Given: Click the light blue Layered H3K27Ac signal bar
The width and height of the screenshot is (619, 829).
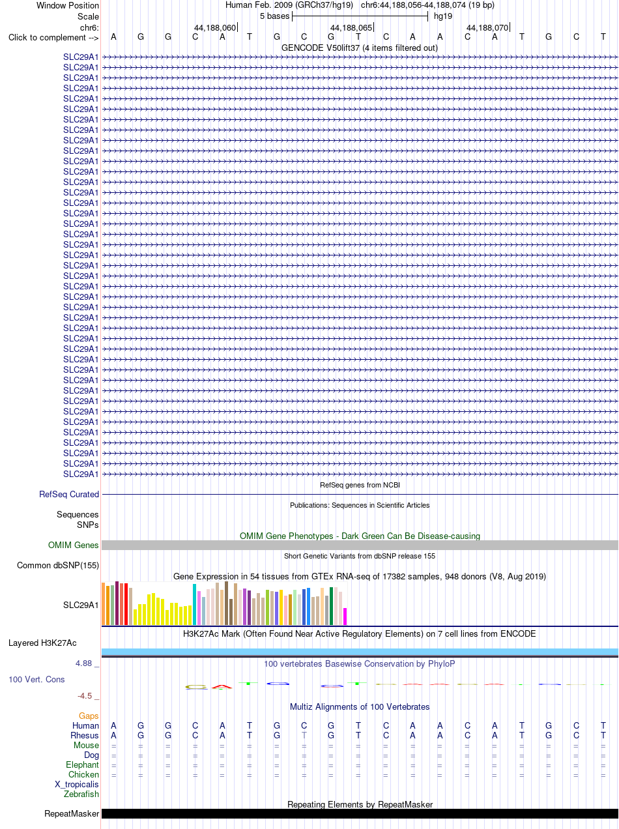Looking at the screenshot, I should (x=360, y=652).
